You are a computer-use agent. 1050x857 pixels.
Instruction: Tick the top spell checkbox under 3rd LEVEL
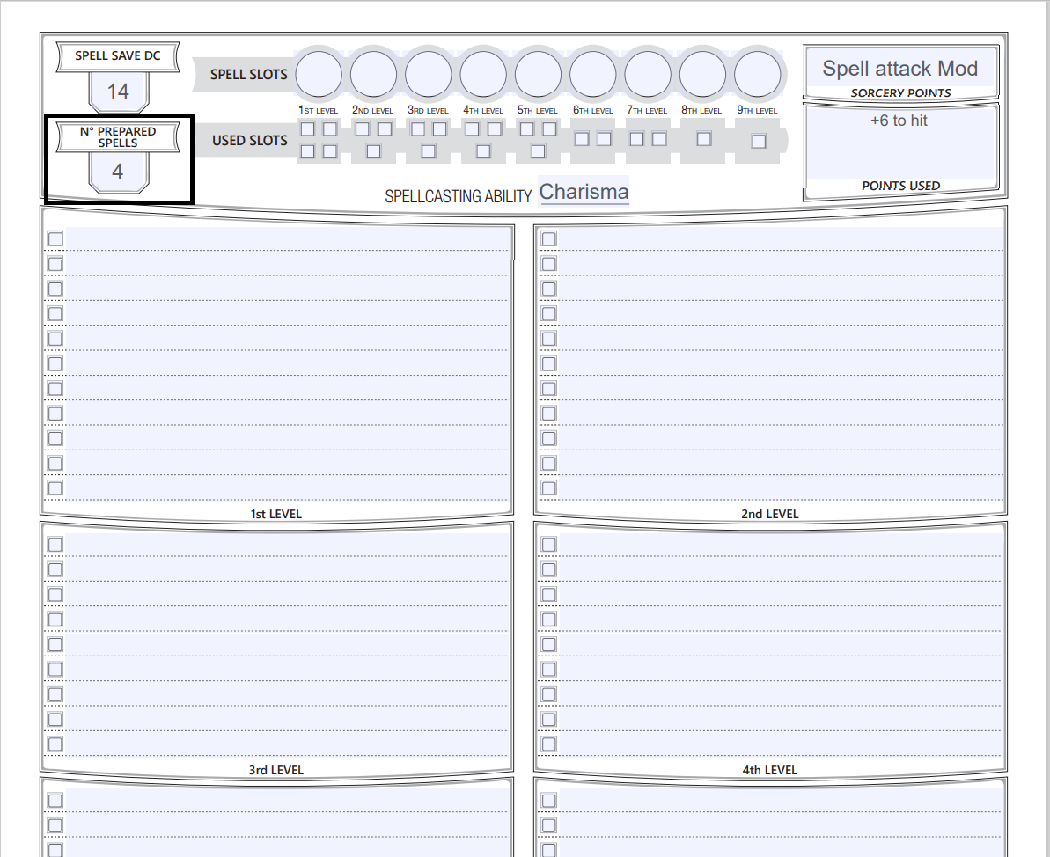pyautogui.click(x=55, y=543)
